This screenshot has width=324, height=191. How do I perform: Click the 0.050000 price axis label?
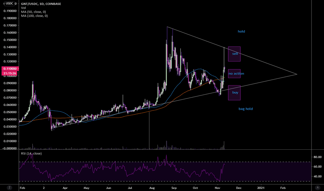(x=10, y=112)
